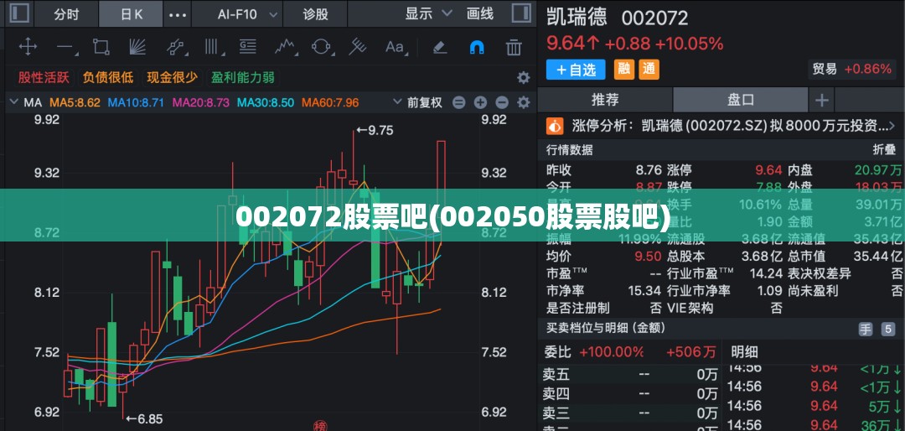Click the 股性活跃 tag
905x431 pixels.
pyautogui.click(x=44, y=77)
